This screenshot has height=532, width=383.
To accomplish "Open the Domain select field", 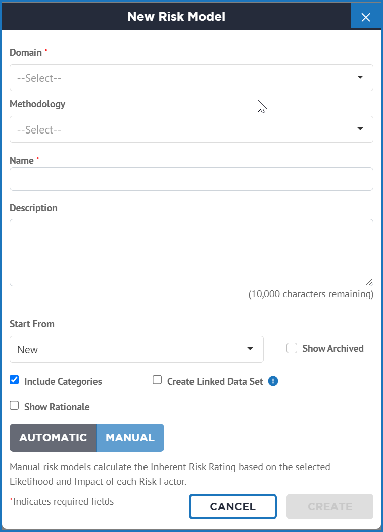I will pyautogui.click(x=191, y=78).
